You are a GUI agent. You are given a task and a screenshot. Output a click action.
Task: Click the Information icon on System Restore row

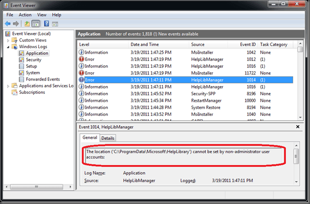click(81, 107)
